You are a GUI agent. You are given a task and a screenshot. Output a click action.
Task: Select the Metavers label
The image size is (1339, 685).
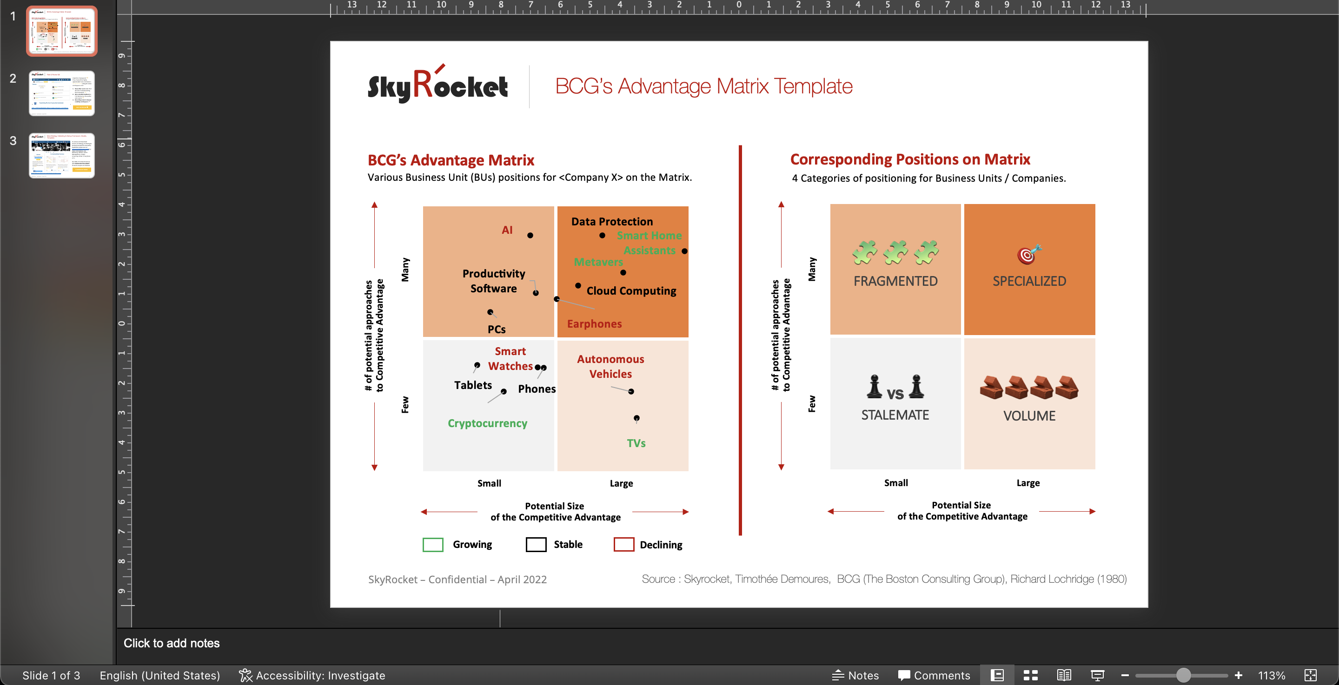click(x=598, y=262)
